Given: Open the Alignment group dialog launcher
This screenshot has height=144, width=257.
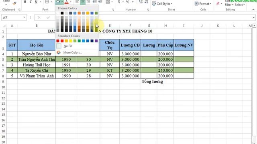Looking at the screenshot, I should tap(113, 10).
